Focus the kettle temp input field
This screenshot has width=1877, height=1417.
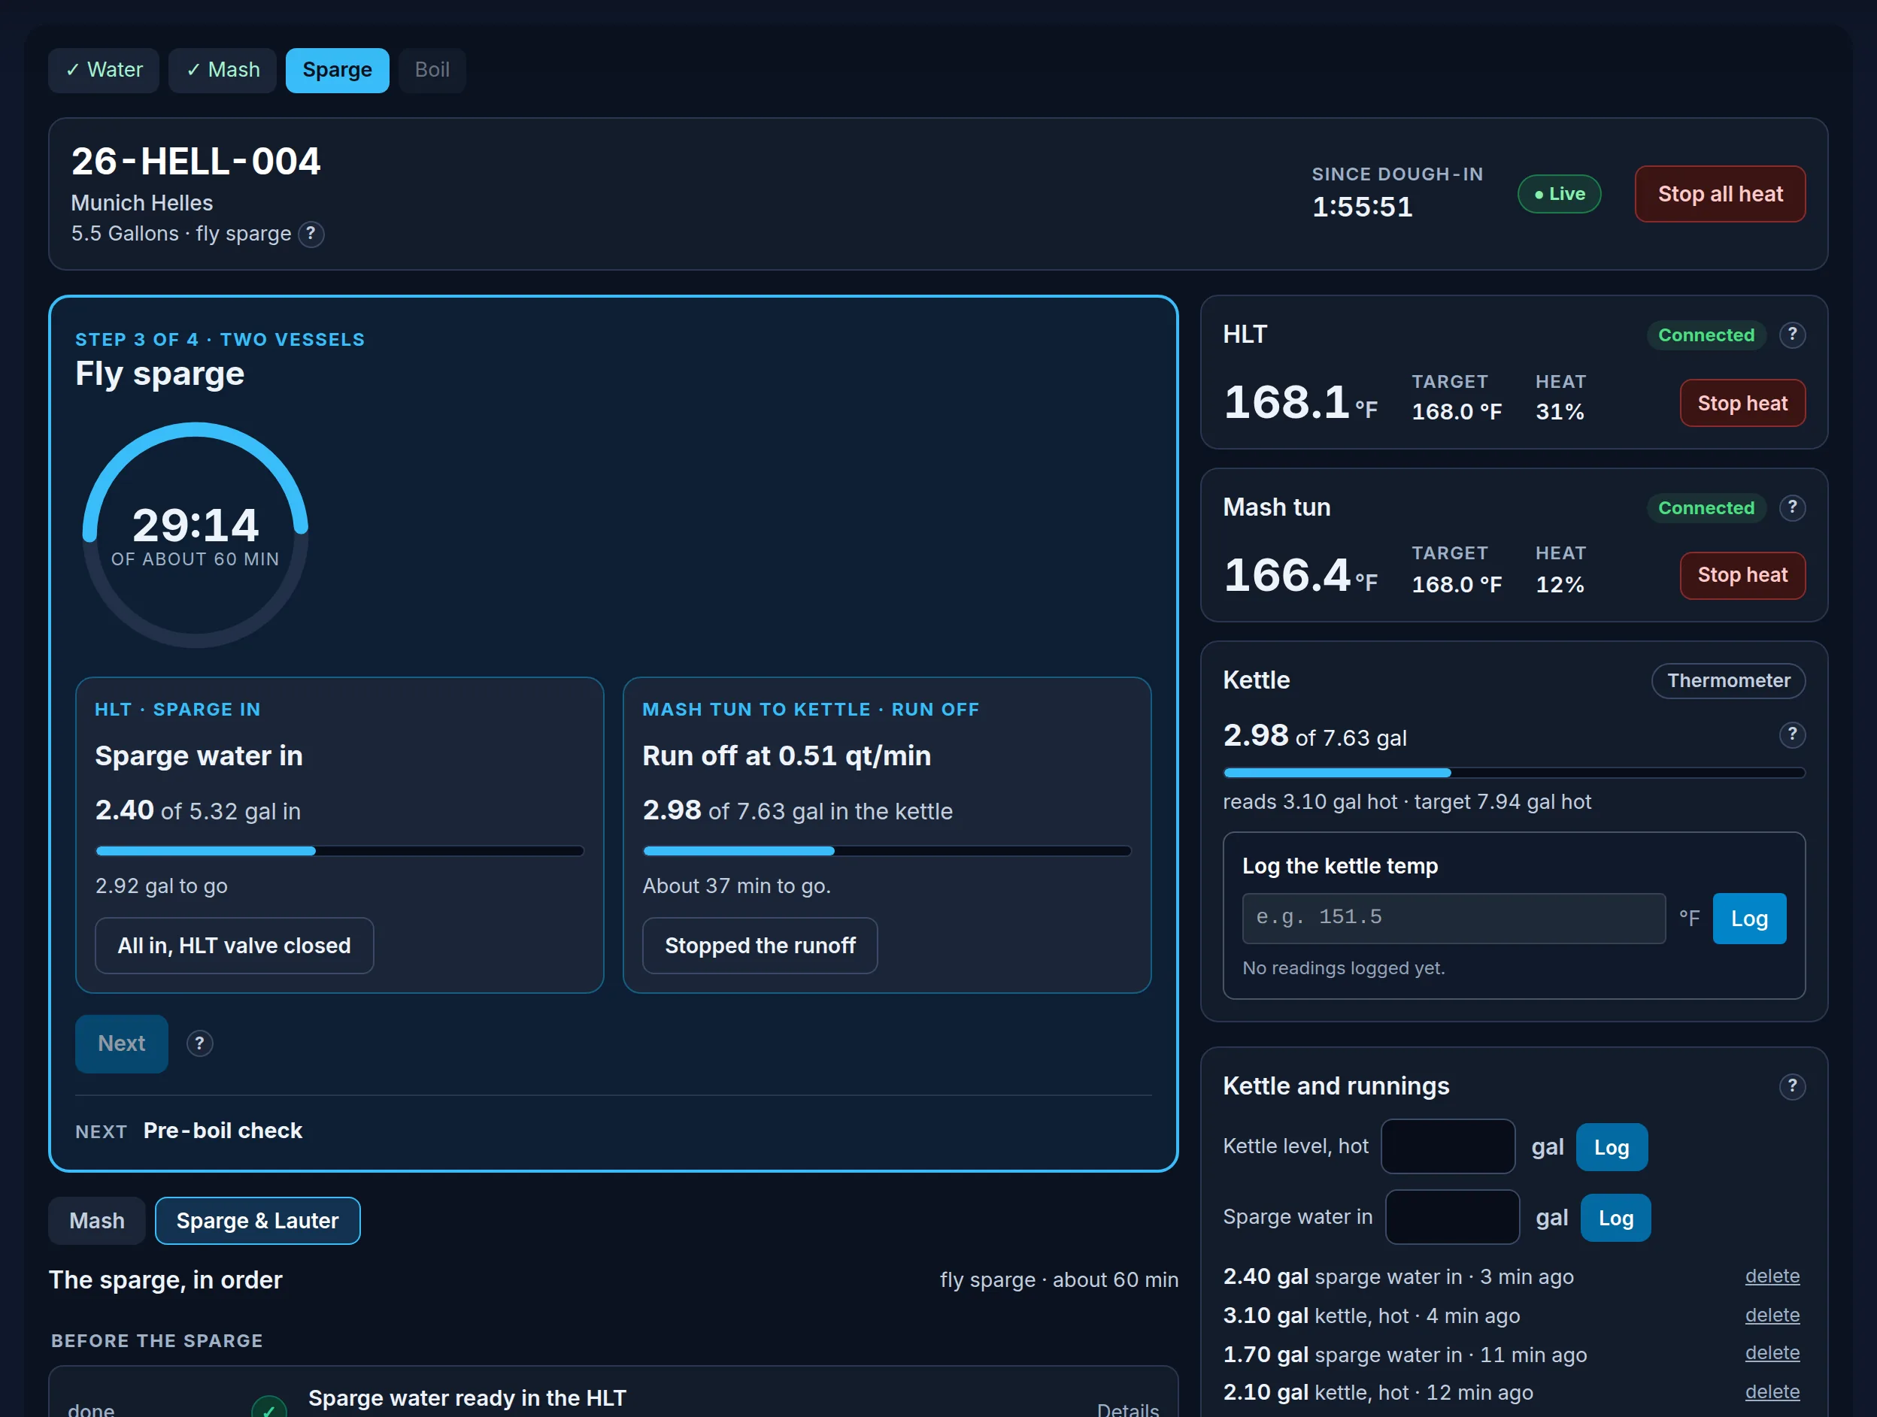click(x=1454, y=919)
